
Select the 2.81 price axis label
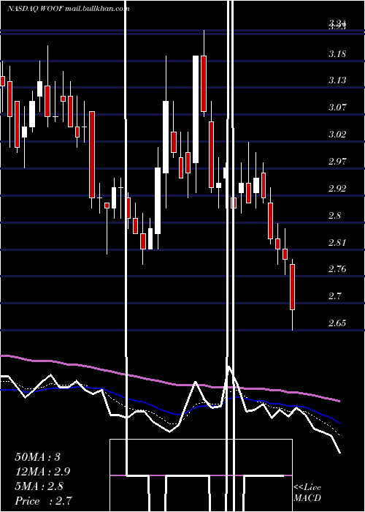(x=337, y=243)
